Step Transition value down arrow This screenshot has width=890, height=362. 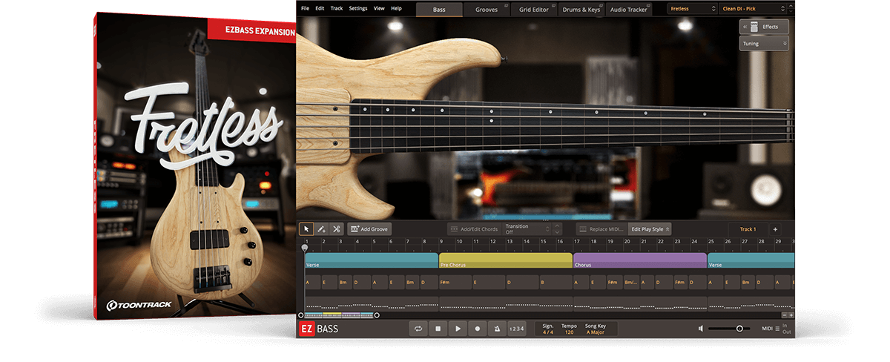(x=558, y=233)
